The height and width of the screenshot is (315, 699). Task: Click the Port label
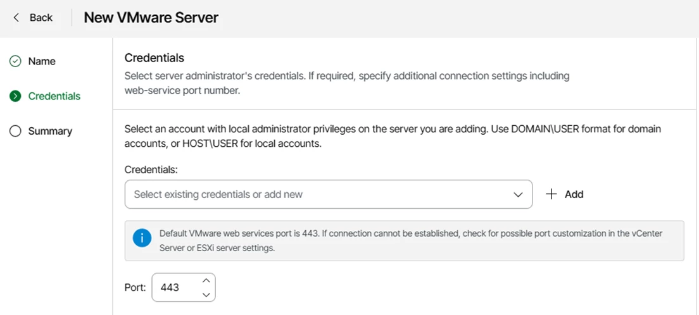(135, 288)
